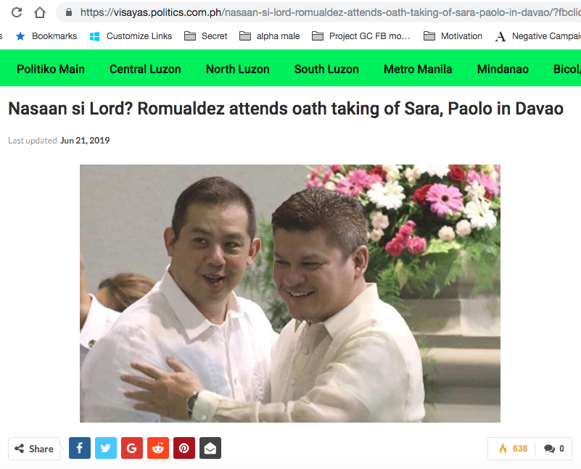Open the Secret bookmark folder
This screenshot has height=469, width=581.
pyautogui.click(x=206, y=36)
